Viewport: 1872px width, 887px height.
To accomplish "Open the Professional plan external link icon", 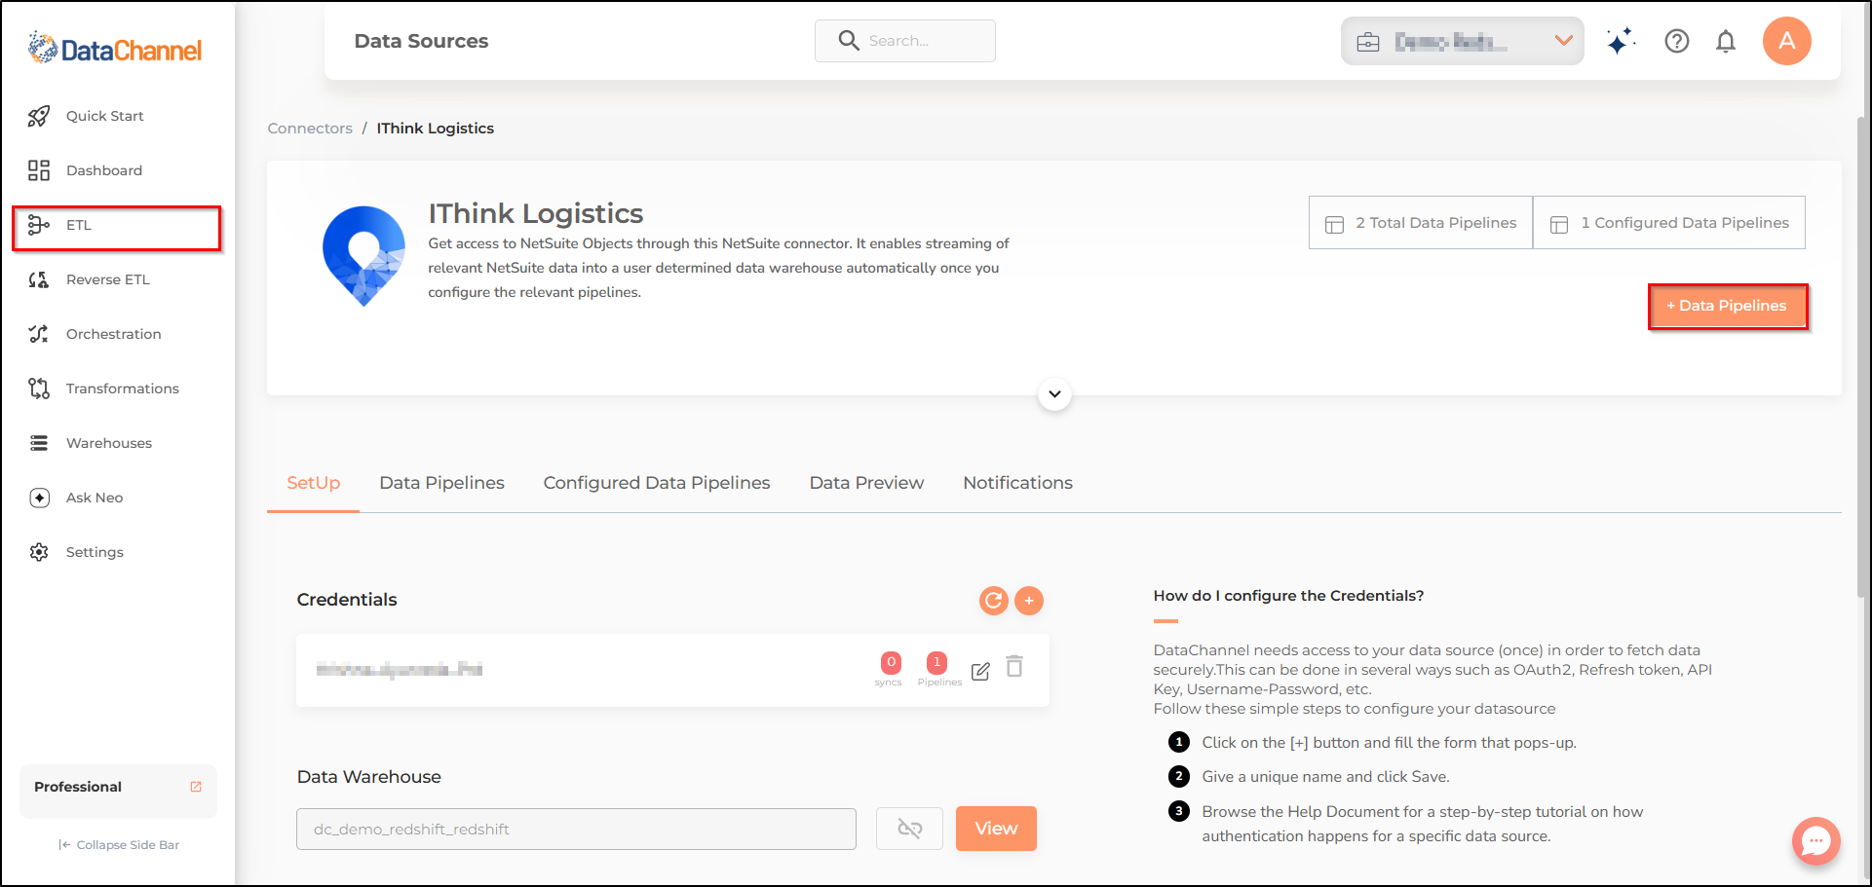I will tap(196, 787).
